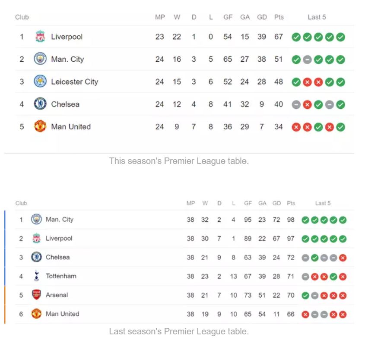Click Man. City's grey draw icon in top table
The image size is (365, 343).
tap(307, 60)
